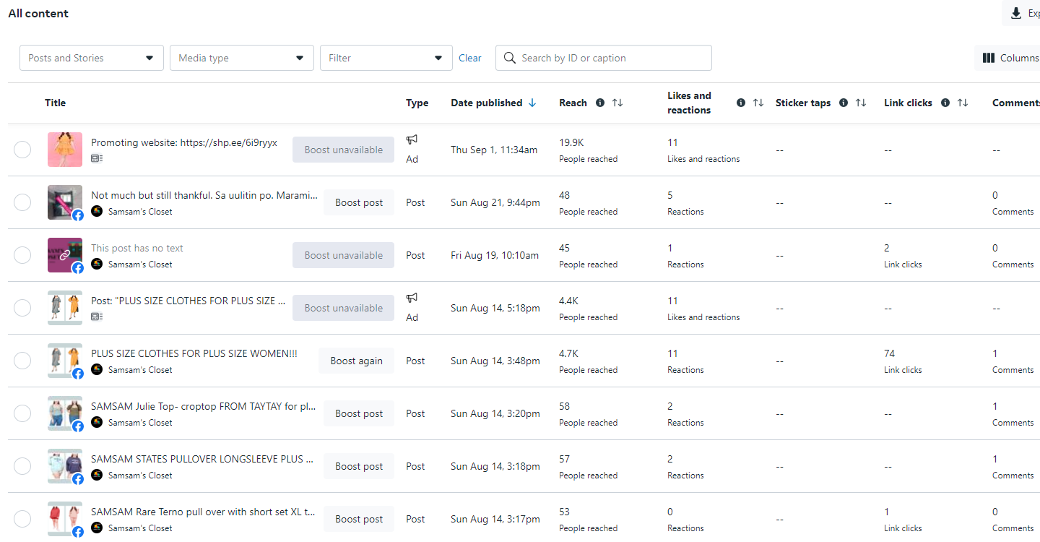The height and width of the screenshot is (542, 1040).
Task: Open the Filter dropdown
Action: coord(386,58)
